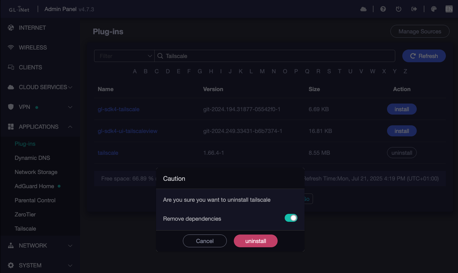This screenshot has height=273, width=458.
Task: Open ZeroTier page
Action: click(x=25, y=214)
